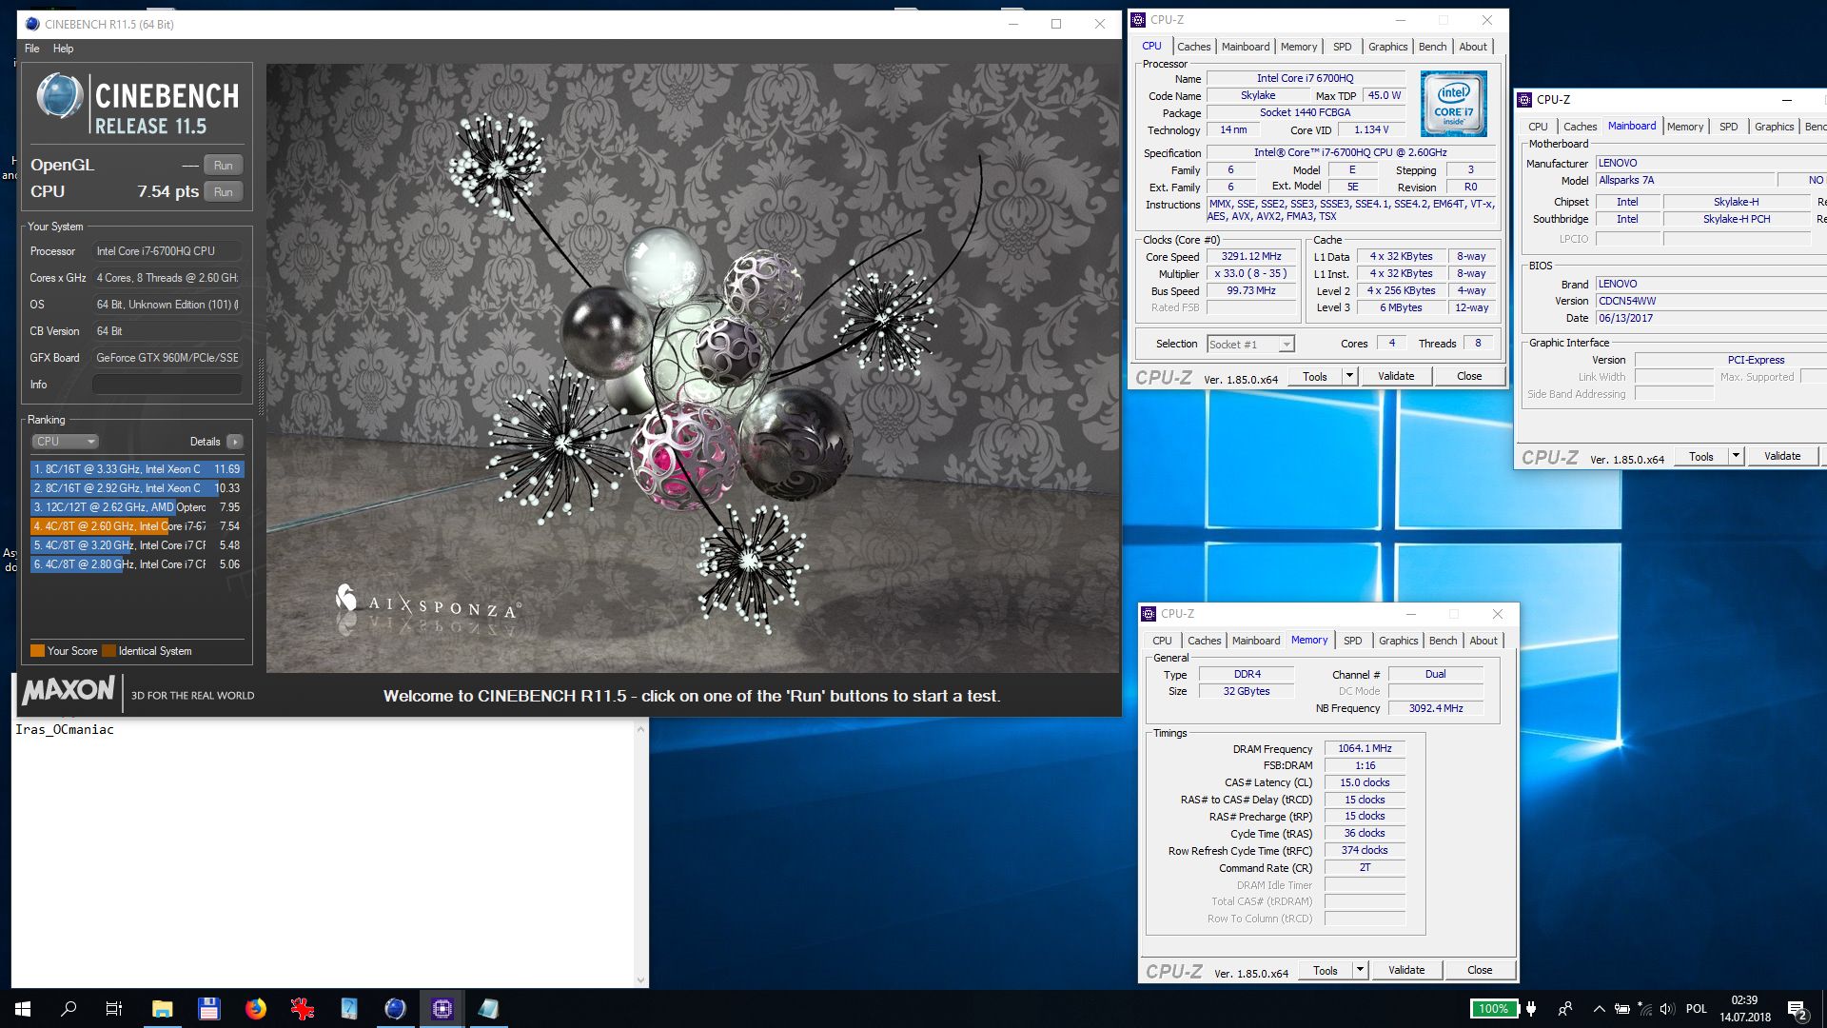Open File Explorer from the taskbar
The height and width of the screenshot is (1028, 1827).
tap(162, 1009)
